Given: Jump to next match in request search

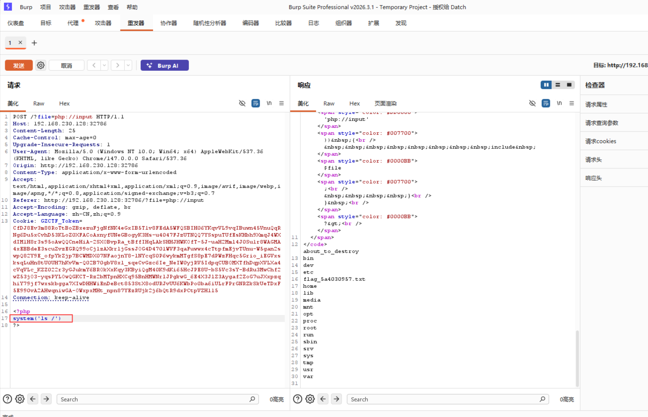Looking at the screenshot, I should click(x=46, y=399).
